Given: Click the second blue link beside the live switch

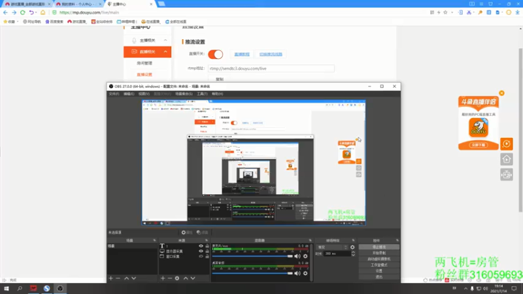Looking at the screenshot, I should 271,54.
